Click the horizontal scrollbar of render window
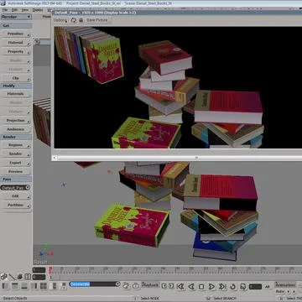Viewport: 302px width, 302px height. tap(179, 158)
